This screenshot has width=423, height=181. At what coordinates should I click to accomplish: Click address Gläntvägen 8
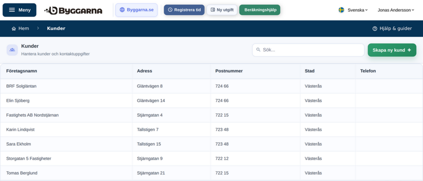point(150,86)
